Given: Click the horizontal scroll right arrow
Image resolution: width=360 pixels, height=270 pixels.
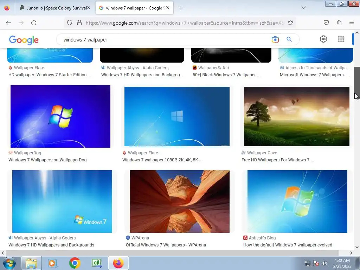Looking at the screenshot, I should click(351, 253).
